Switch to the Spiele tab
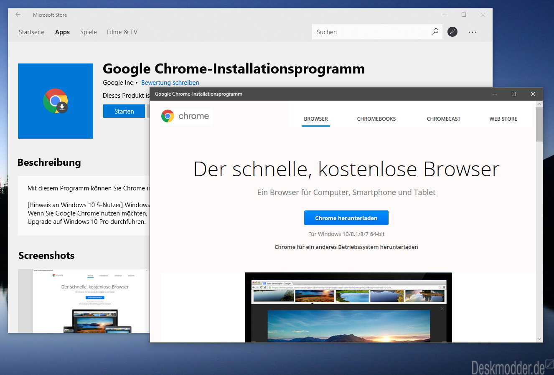 pyautogui.click(x=89, y=32)
